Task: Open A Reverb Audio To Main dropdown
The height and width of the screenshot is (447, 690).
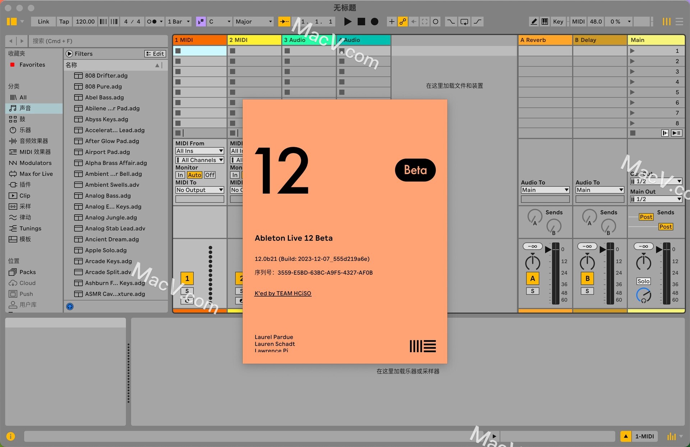Action: 545,190
